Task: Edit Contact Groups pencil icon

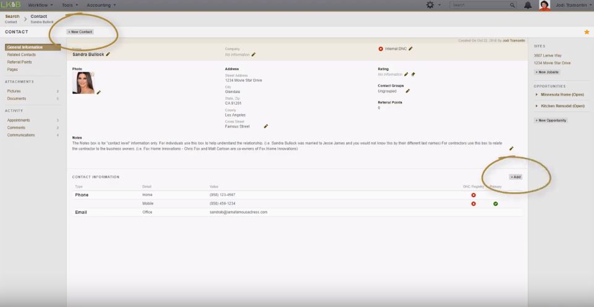Action: [x=407, y=91]
